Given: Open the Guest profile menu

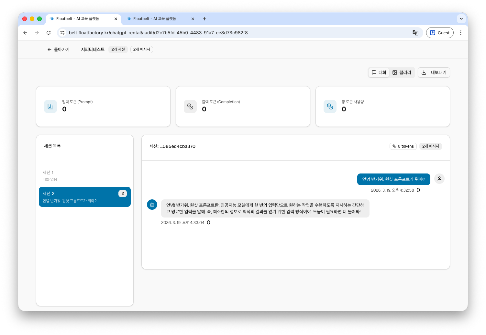Looking at the screenshot, I should point(440,33).
